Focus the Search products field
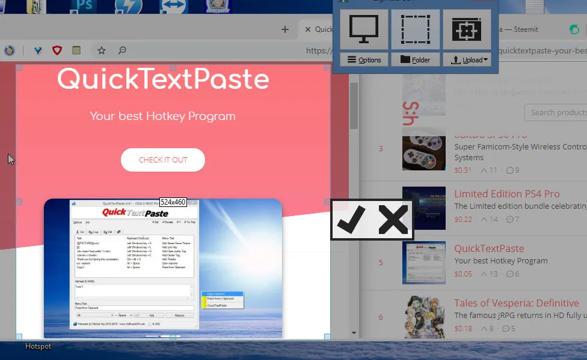This screenshot has width=587, height=360. [556, 112]
